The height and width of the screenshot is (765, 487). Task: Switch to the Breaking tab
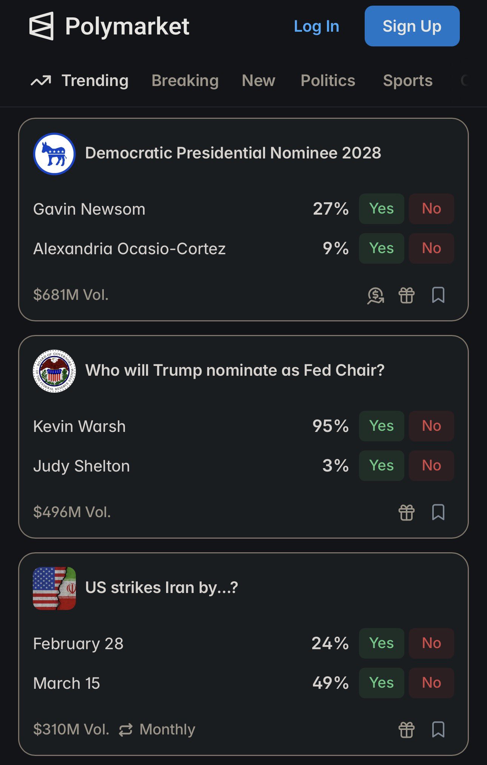click(x=185, y=80)
